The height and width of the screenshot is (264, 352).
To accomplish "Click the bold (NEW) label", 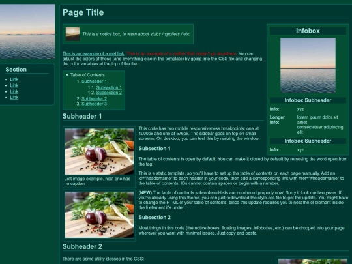I will pos(145,192).
